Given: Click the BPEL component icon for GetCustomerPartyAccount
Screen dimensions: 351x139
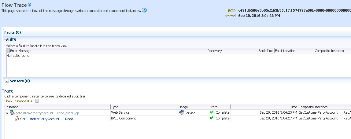Looking at the screenshot, I should (17, 119).
